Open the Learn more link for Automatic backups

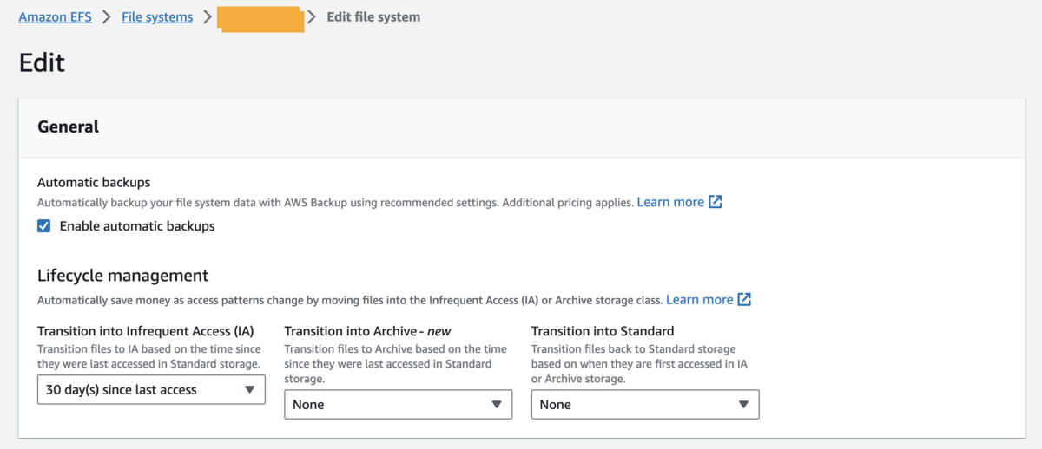[670, 202]
